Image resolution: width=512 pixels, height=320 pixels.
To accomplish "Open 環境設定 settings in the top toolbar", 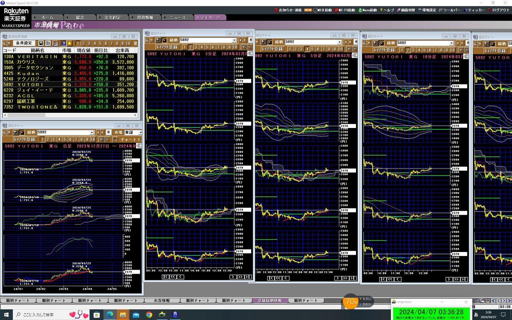I will click(427, 10).
